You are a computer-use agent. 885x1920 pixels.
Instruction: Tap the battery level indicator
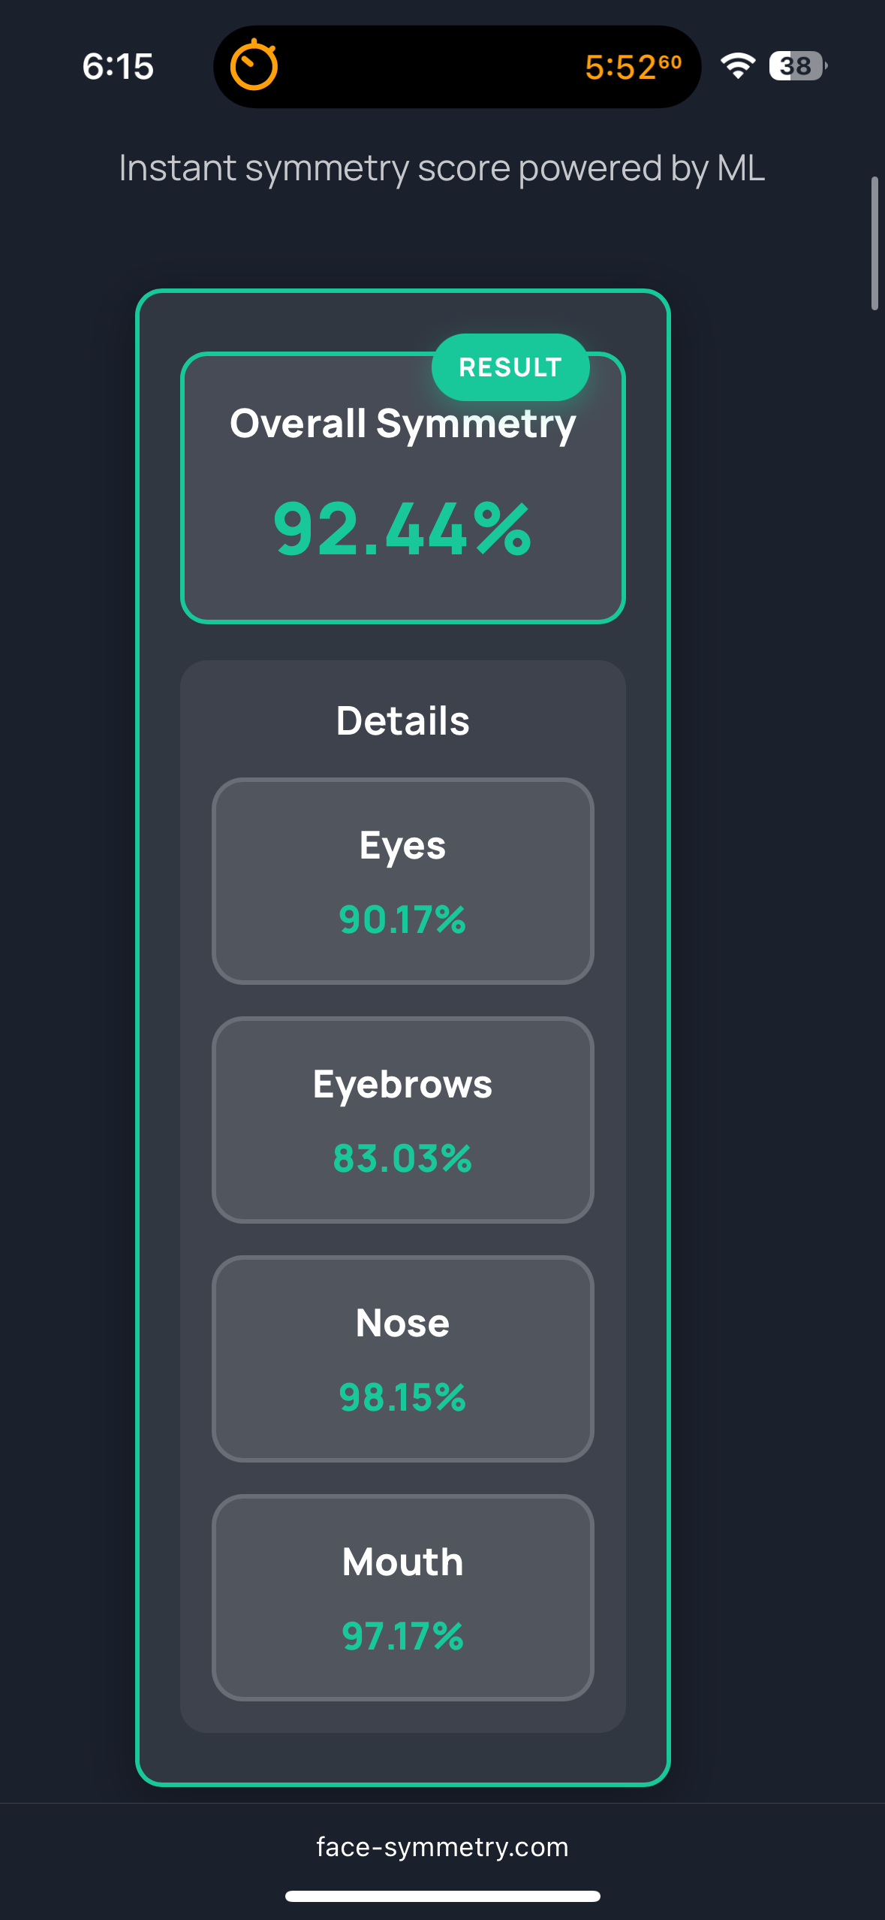point(797,66)
